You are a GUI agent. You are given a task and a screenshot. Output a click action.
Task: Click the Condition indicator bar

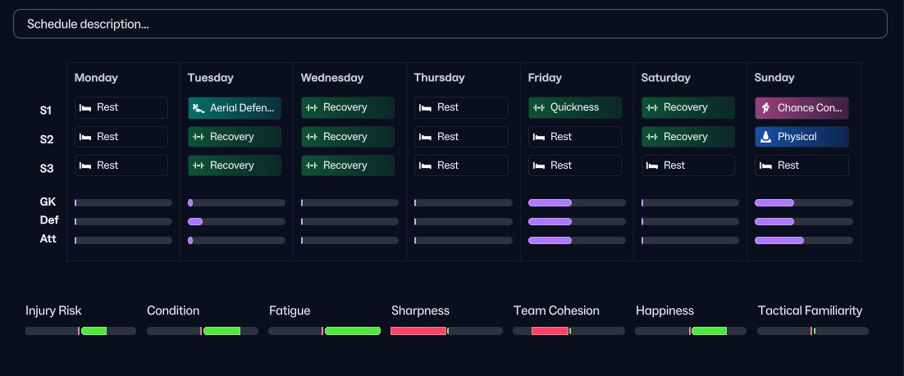coord(203,331)
